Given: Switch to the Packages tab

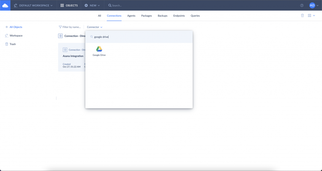Looking at the screenshot, I should click(147, 16).
